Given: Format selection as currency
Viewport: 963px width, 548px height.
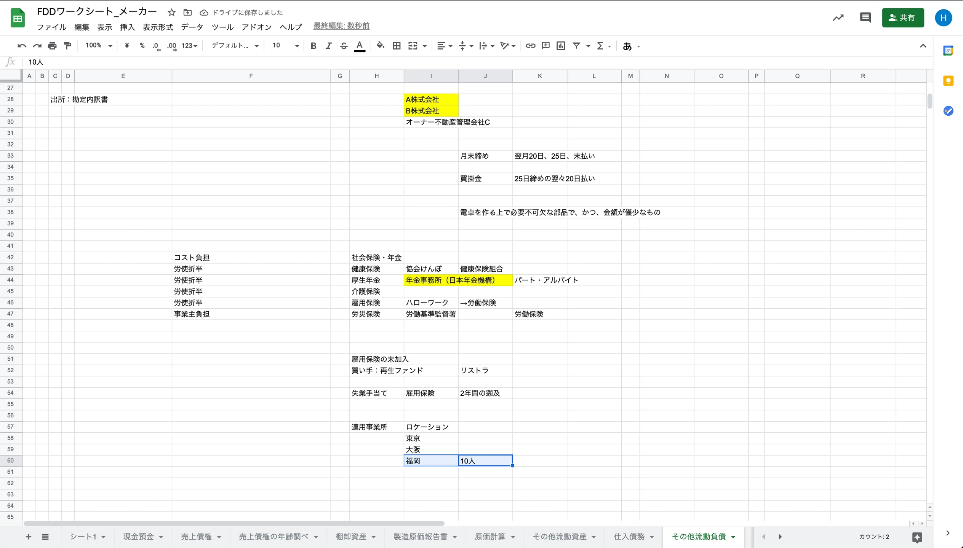Looking at the screenshot, I should (127, 45).
